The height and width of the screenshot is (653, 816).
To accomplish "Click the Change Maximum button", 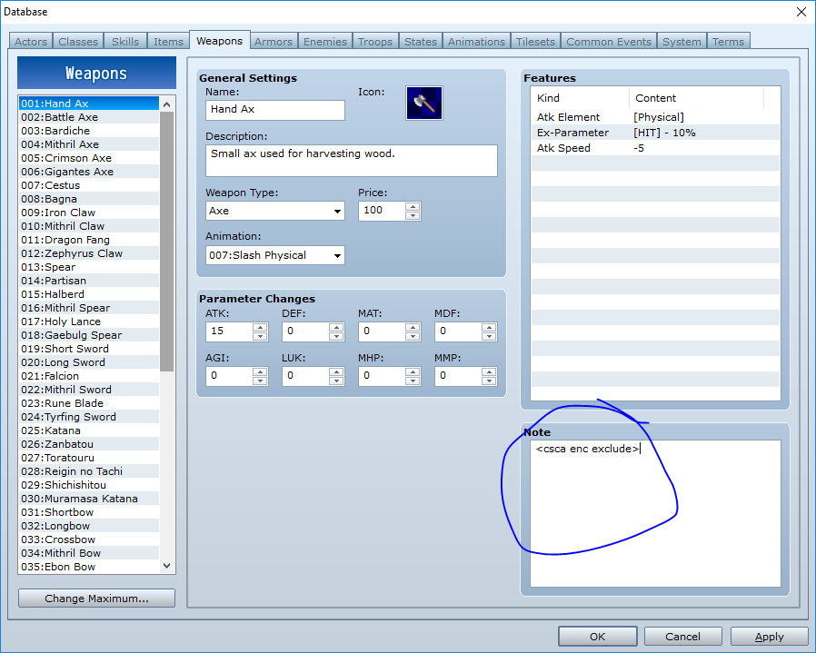I will pyautogui.click(x=97, y=599).
